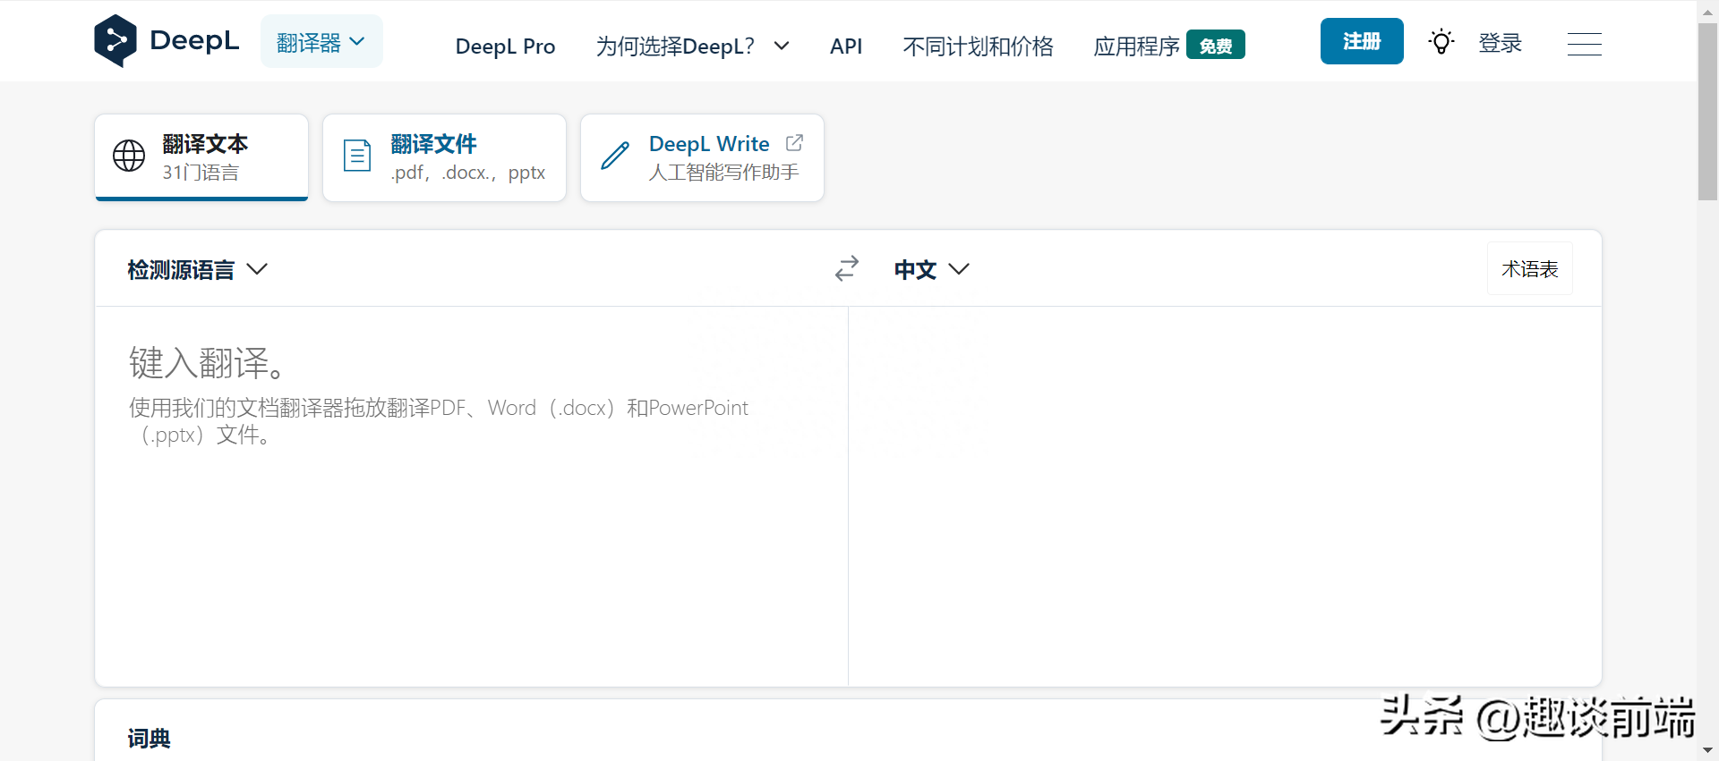Click the 注册 sign-up button

1362,41
